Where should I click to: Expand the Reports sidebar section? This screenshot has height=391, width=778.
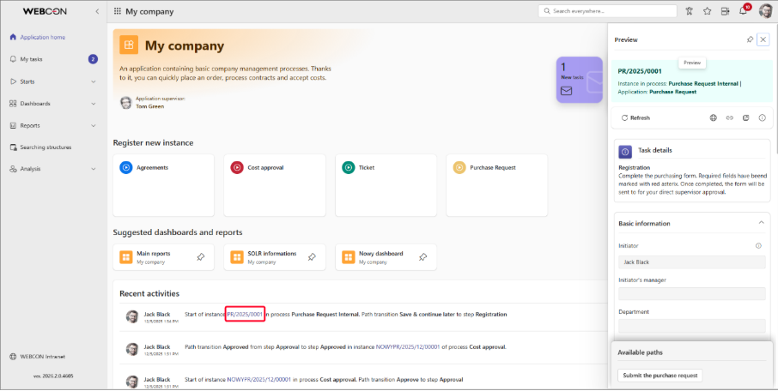(93, 125)
